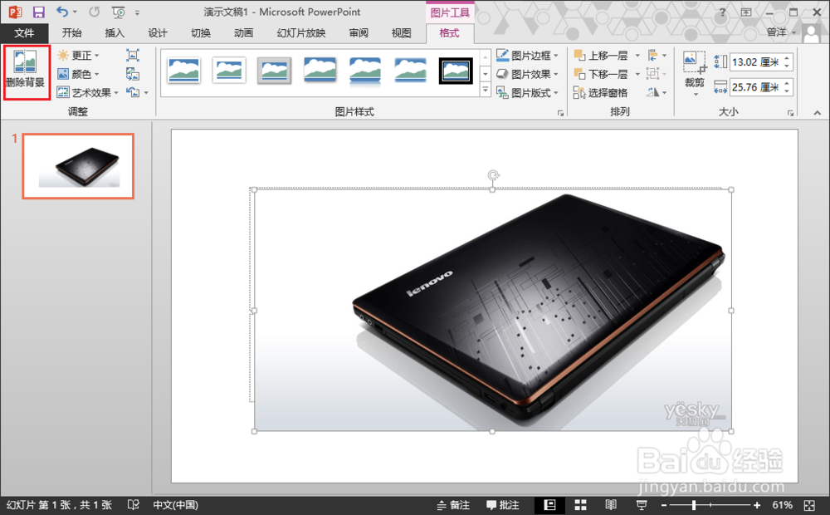Open the 图片效果 picture effects dropdown
Image resolution: width=830 pixels, height=515 pixels.
click(527, 74)
